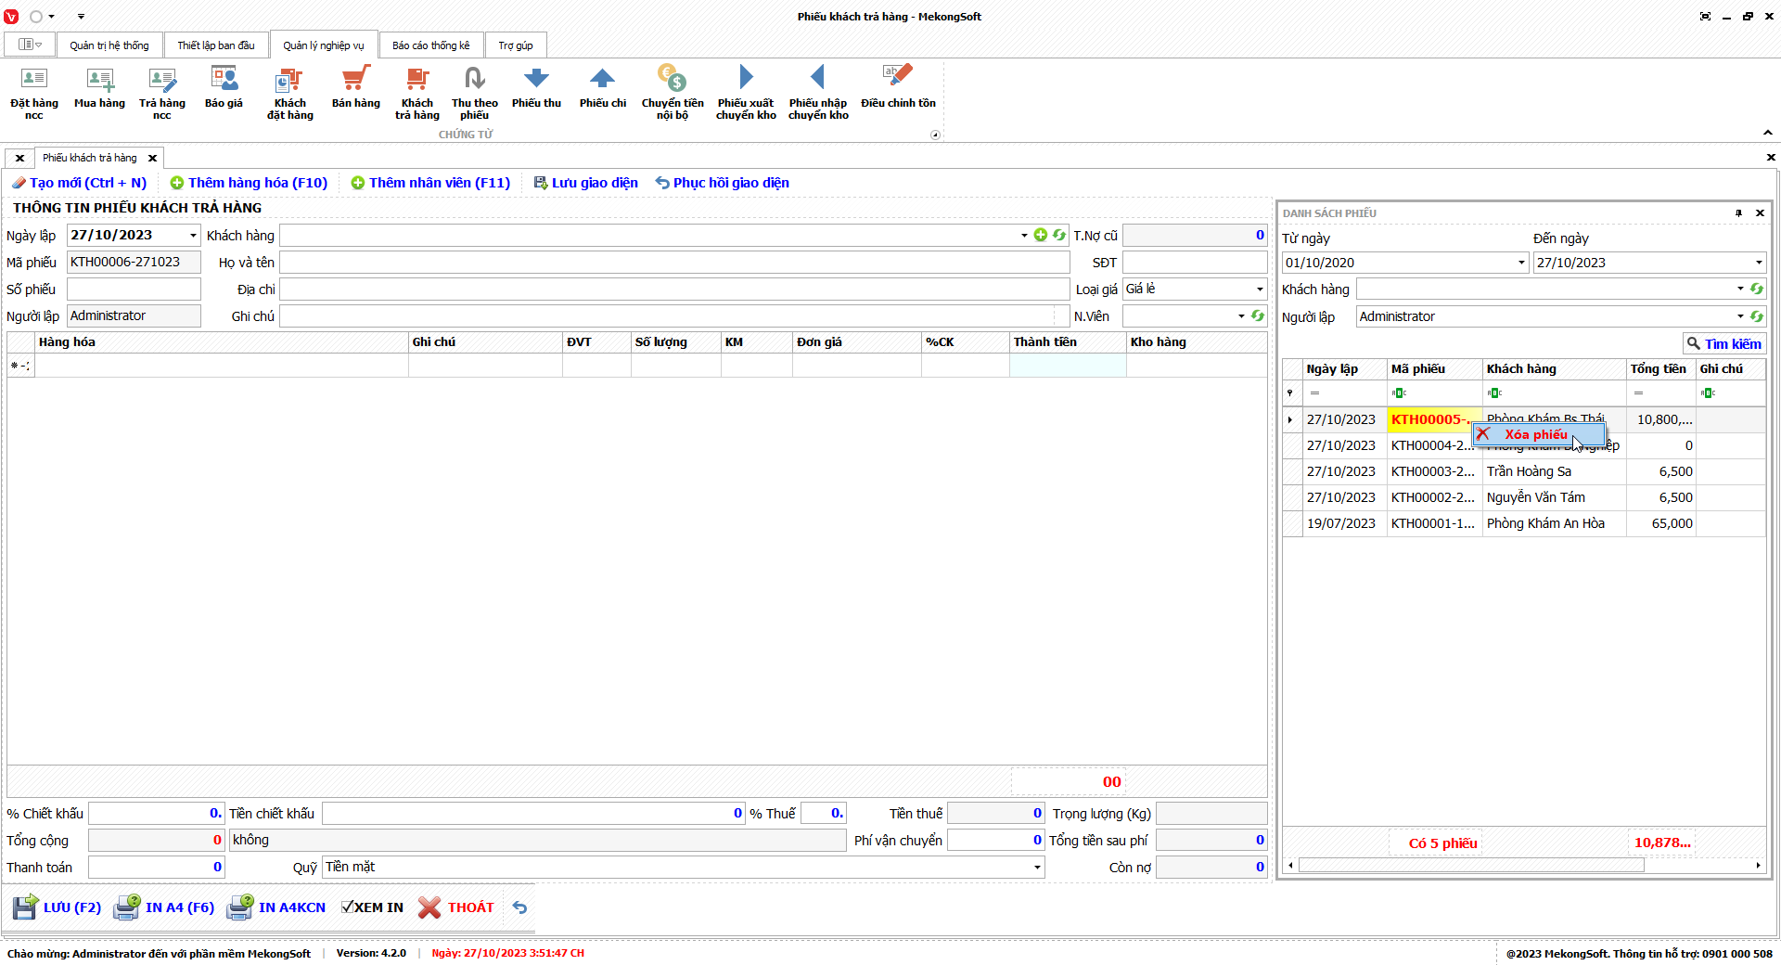Toggle the XEM IN checkbox
Image resolution: width=1781 pixels, height=965 pixels.
coord(348,907)
